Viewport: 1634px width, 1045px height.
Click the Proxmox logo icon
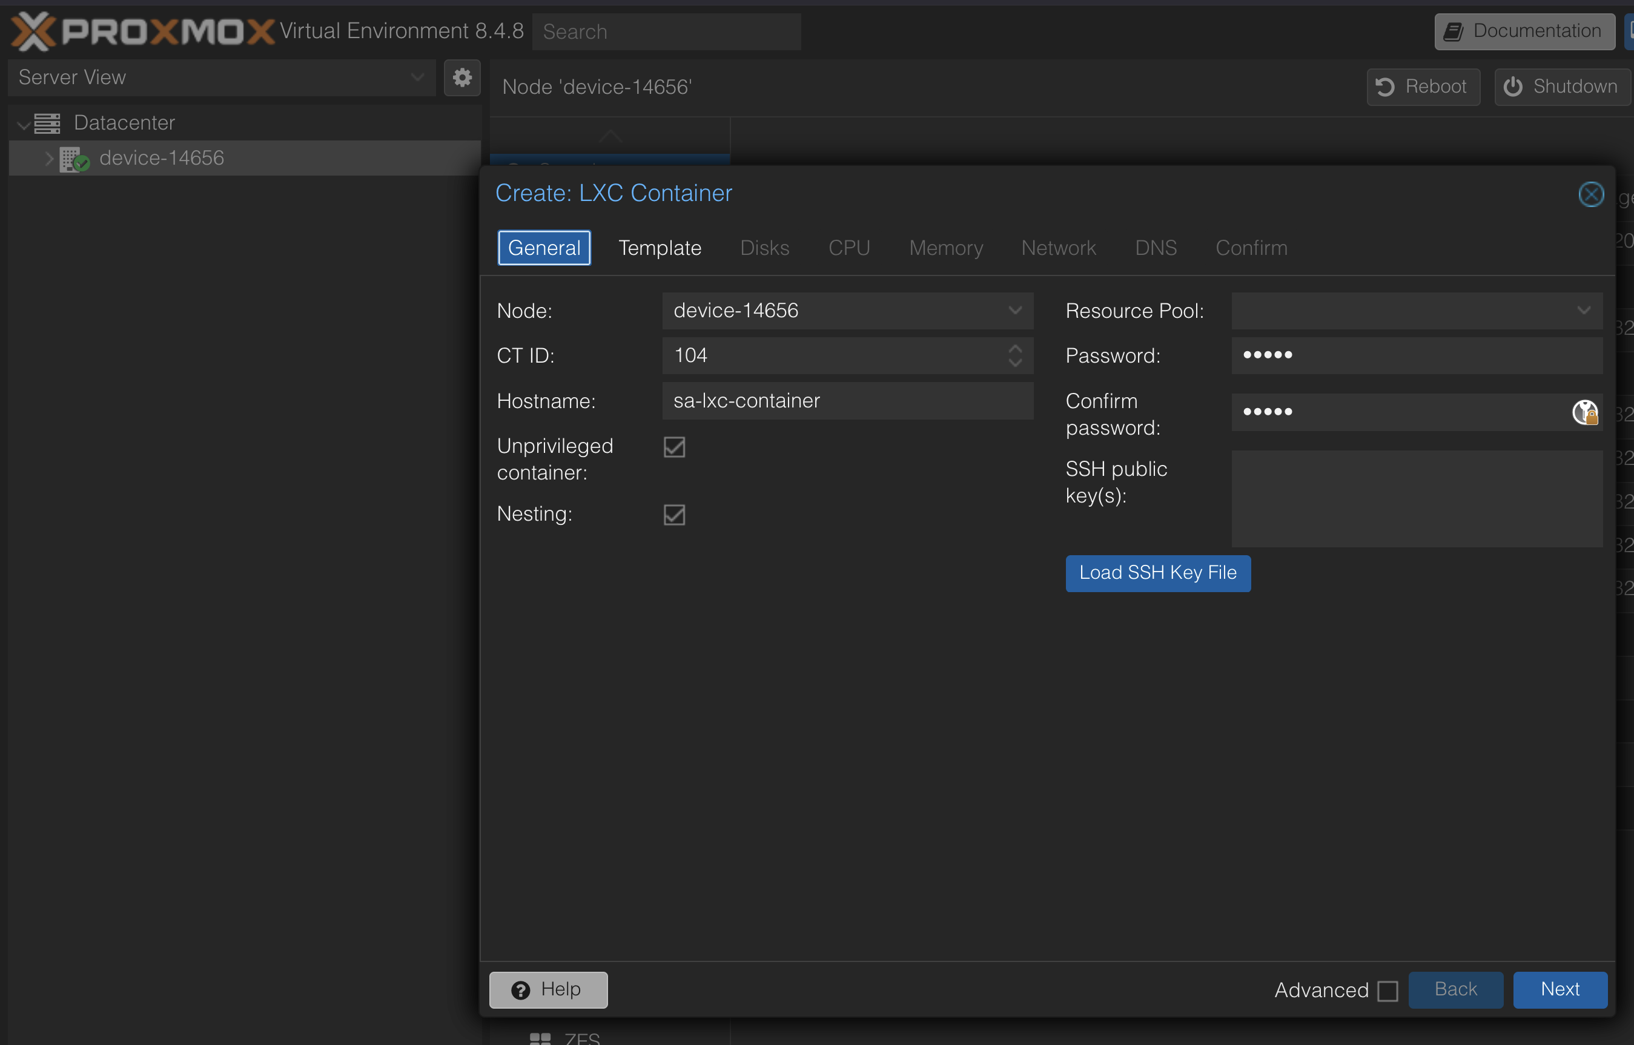33,31
